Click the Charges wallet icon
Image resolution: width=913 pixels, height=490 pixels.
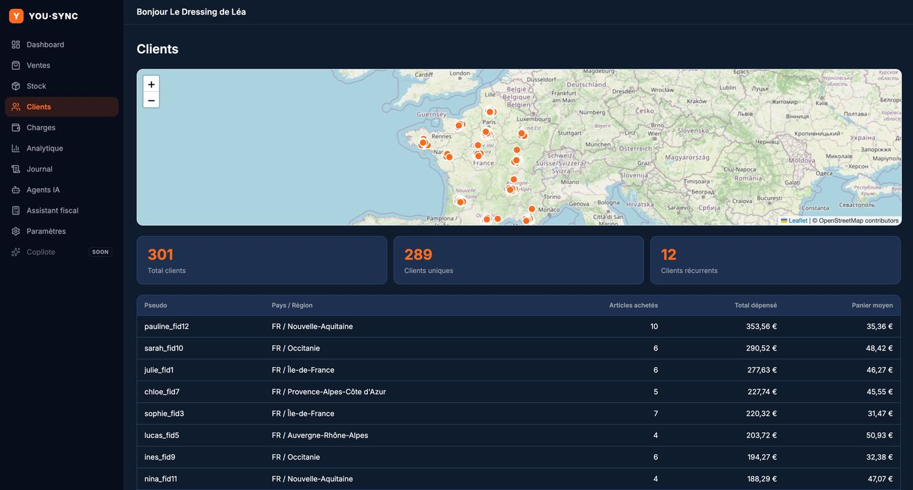[x=16, y=127]
